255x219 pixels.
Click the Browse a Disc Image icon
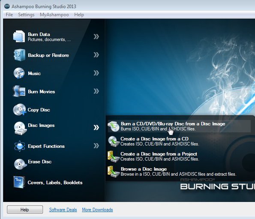click(x=114, y=171)
